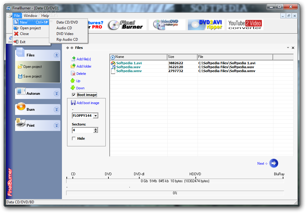Click the forward arrow beside Files header
306x213 pixels.
click(72, 48)
